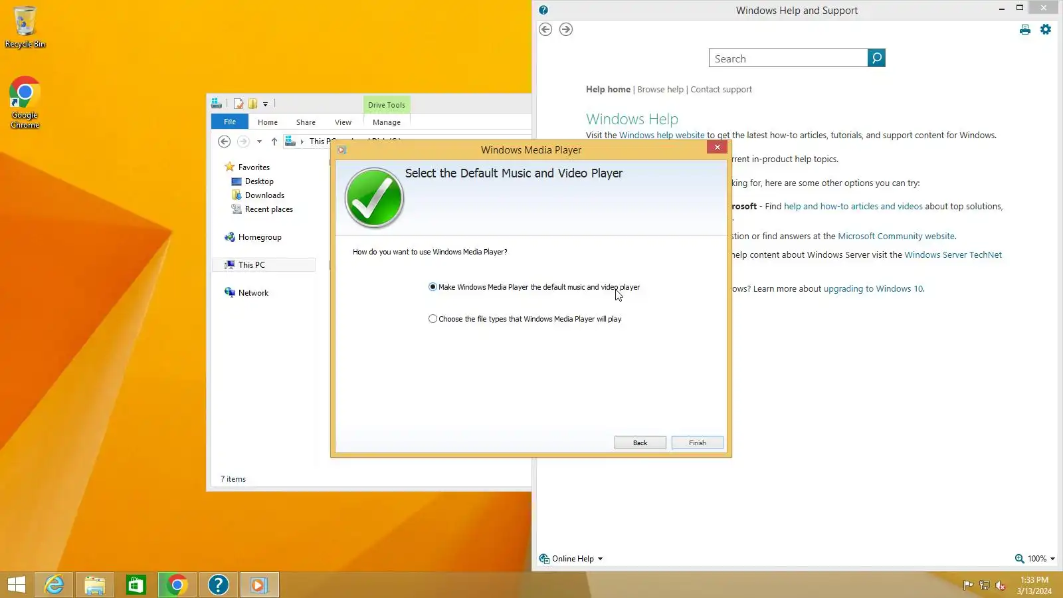Select the Drive Tools contextual tab

point(387,105)
